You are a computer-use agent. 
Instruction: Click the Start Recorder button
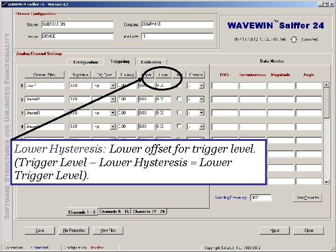308,197
